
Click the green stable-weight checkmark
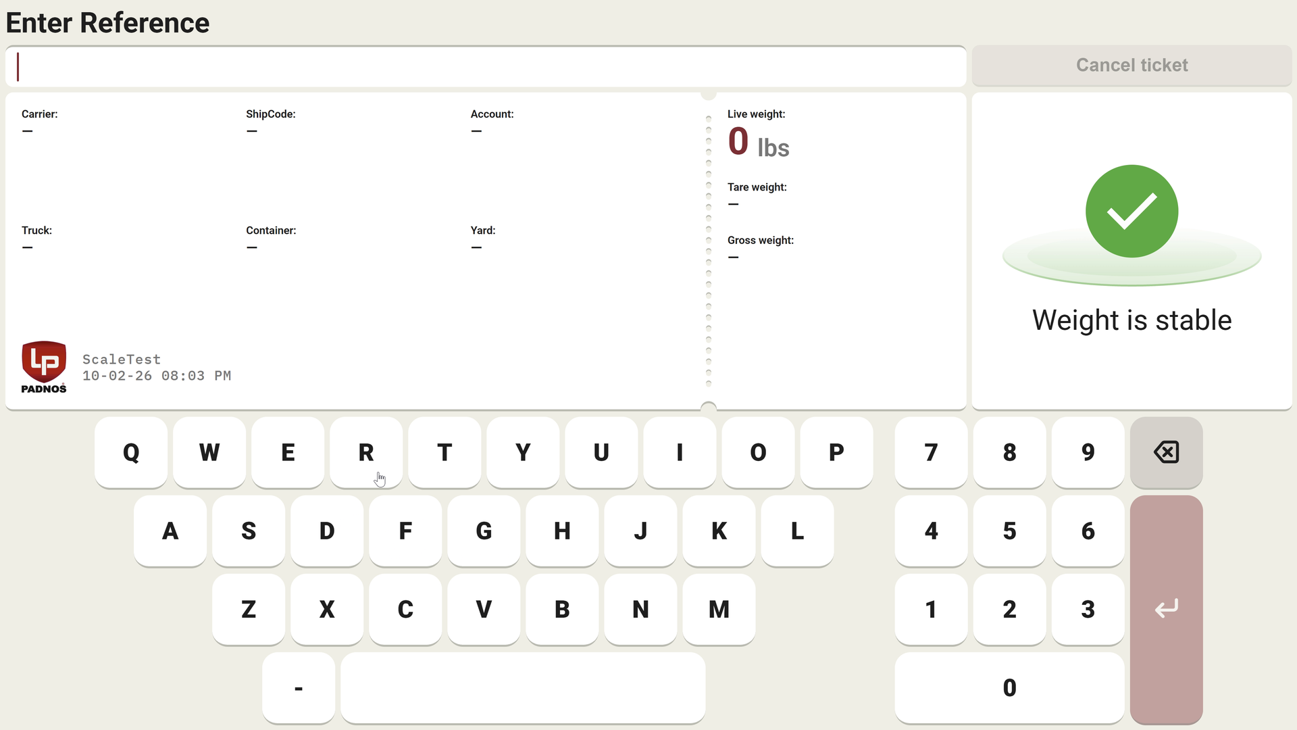(x=1131, y=211)
